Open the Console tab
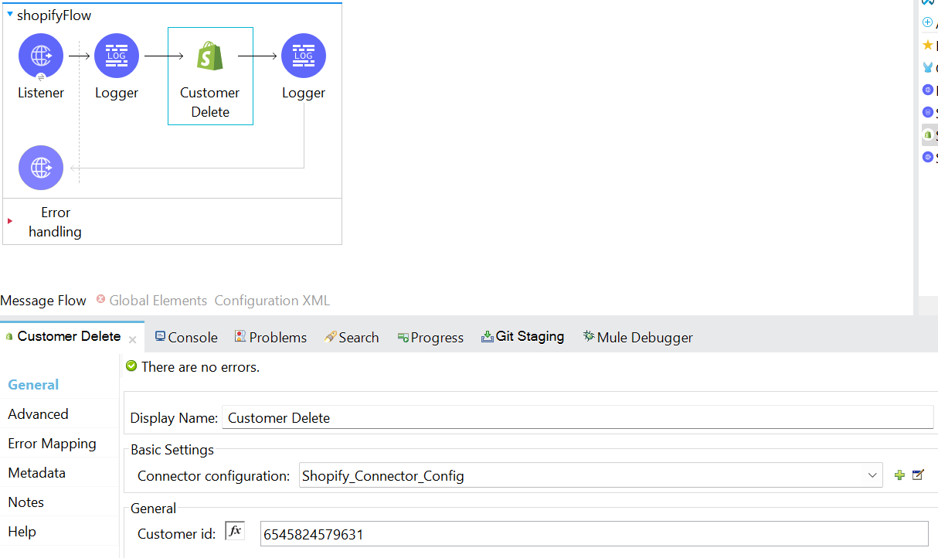 point(186,337)
